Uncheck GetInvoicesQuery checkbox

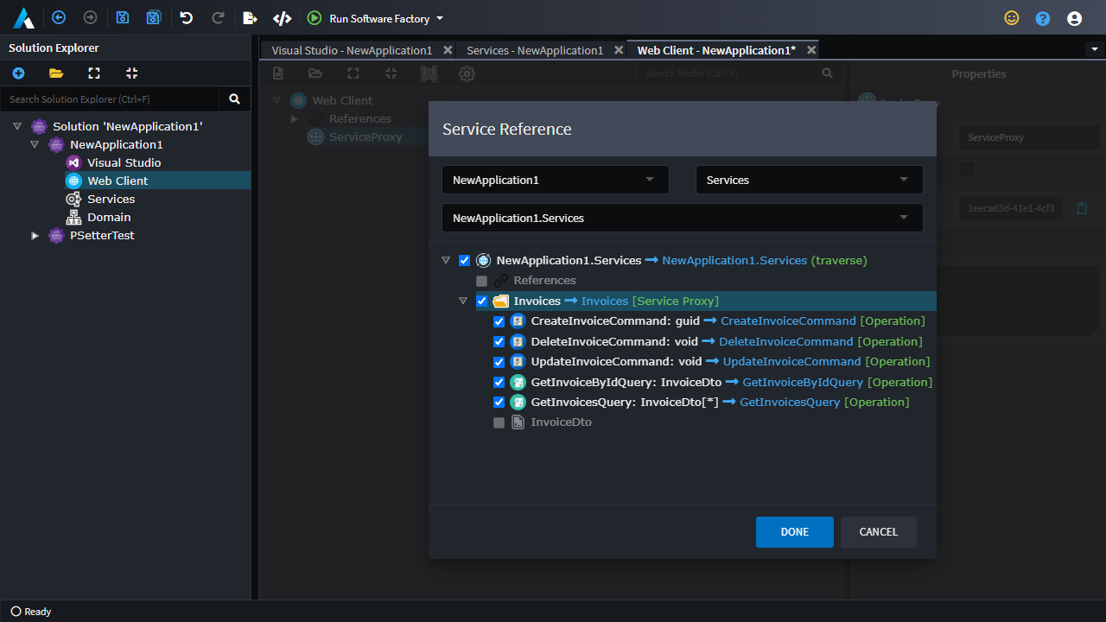(x=499, y=403)
